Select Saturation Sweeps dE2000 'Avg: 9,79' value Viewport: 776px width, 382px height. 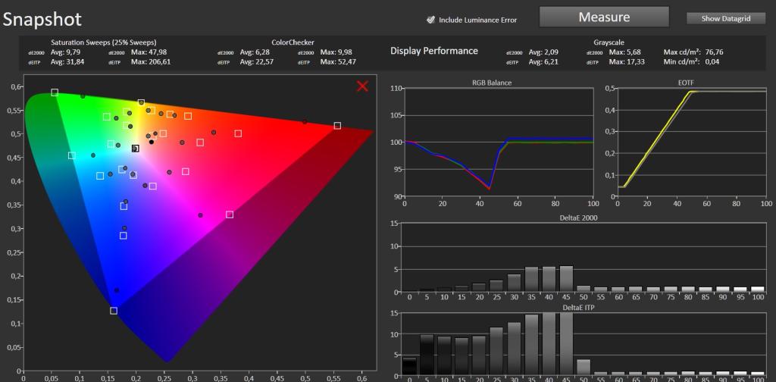[x=65, y=52]
